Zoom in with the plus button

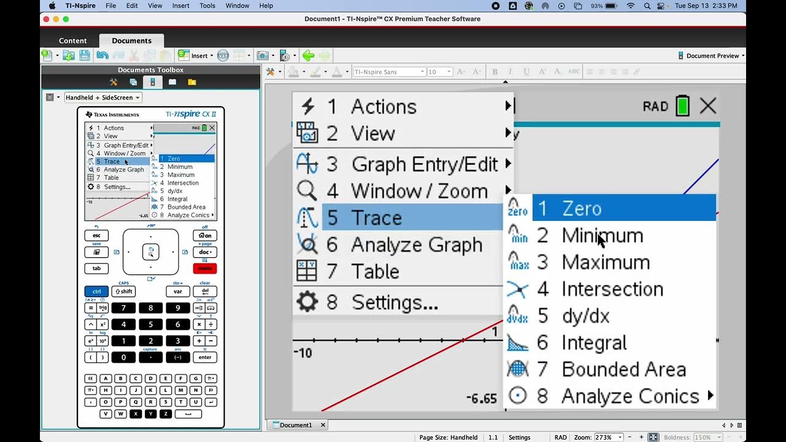[642, 437]
